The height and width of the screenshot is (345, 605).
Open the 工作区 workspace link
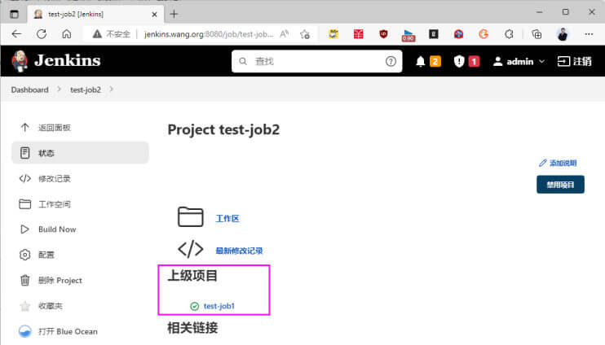click(x=227, y=219)
